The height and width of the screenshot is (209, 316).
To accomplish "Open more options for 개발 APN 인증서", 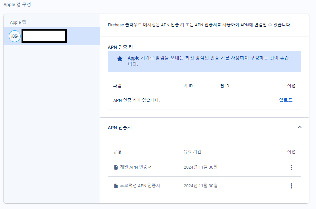I will (x=291, y=167).
